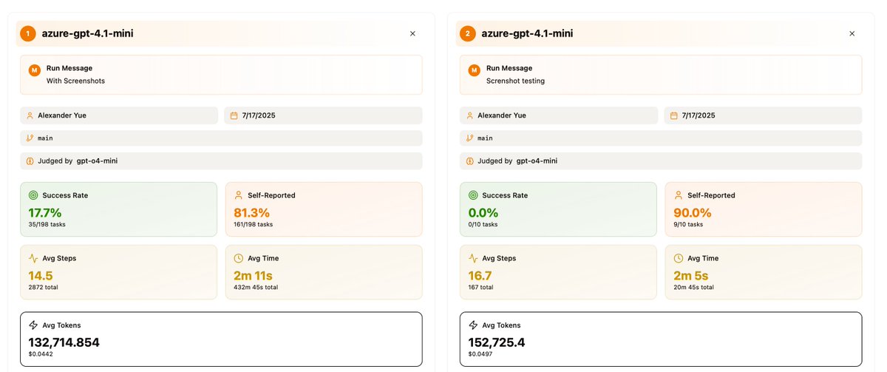Click the git branch icon in run 2
Image resolution: width=887 pixels, height=372 pixels.
469,138
